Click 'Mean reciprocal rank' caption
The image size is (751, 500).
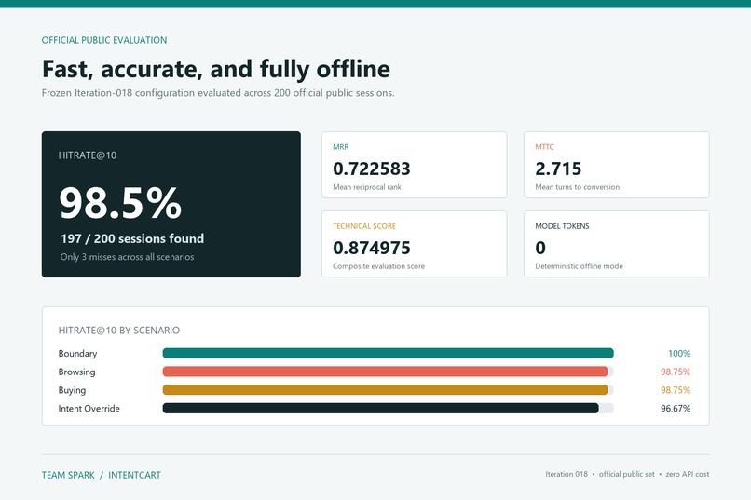[x=367, y=187]
